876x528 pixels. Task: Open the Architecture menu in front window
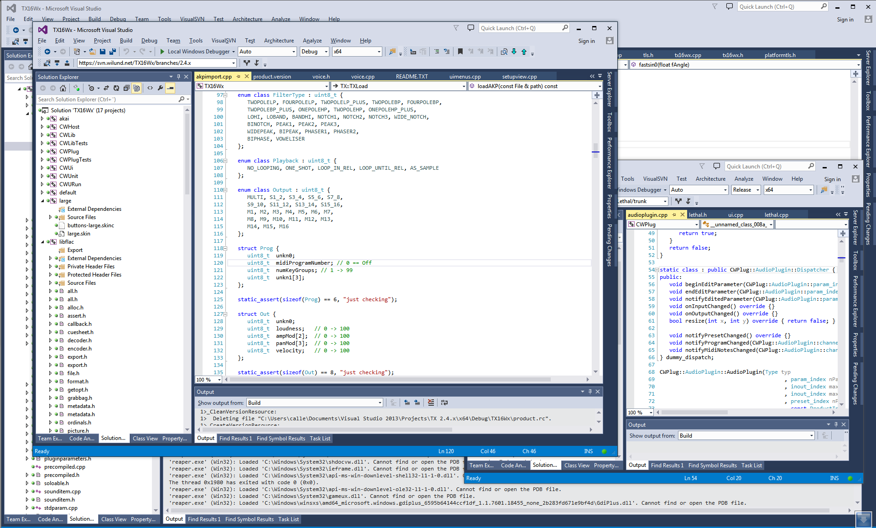(279, 41)
